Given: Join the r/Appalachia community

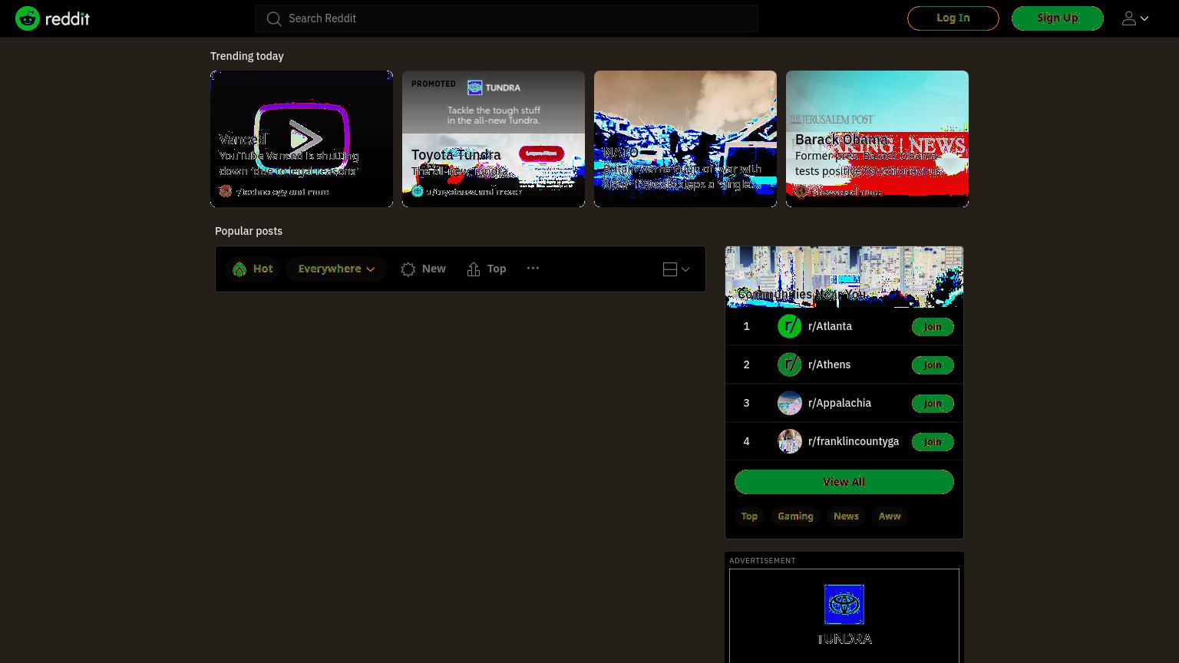Looking at the screenshot, I should pyautogui.click(x=933, y=404).
